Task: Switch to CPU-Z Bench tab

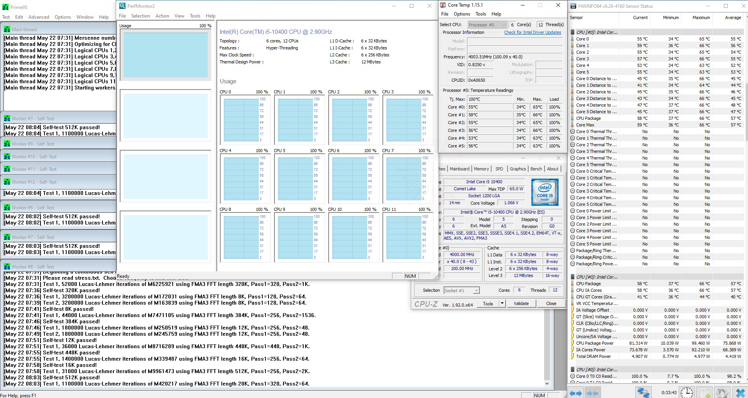Action: (536, 169)
